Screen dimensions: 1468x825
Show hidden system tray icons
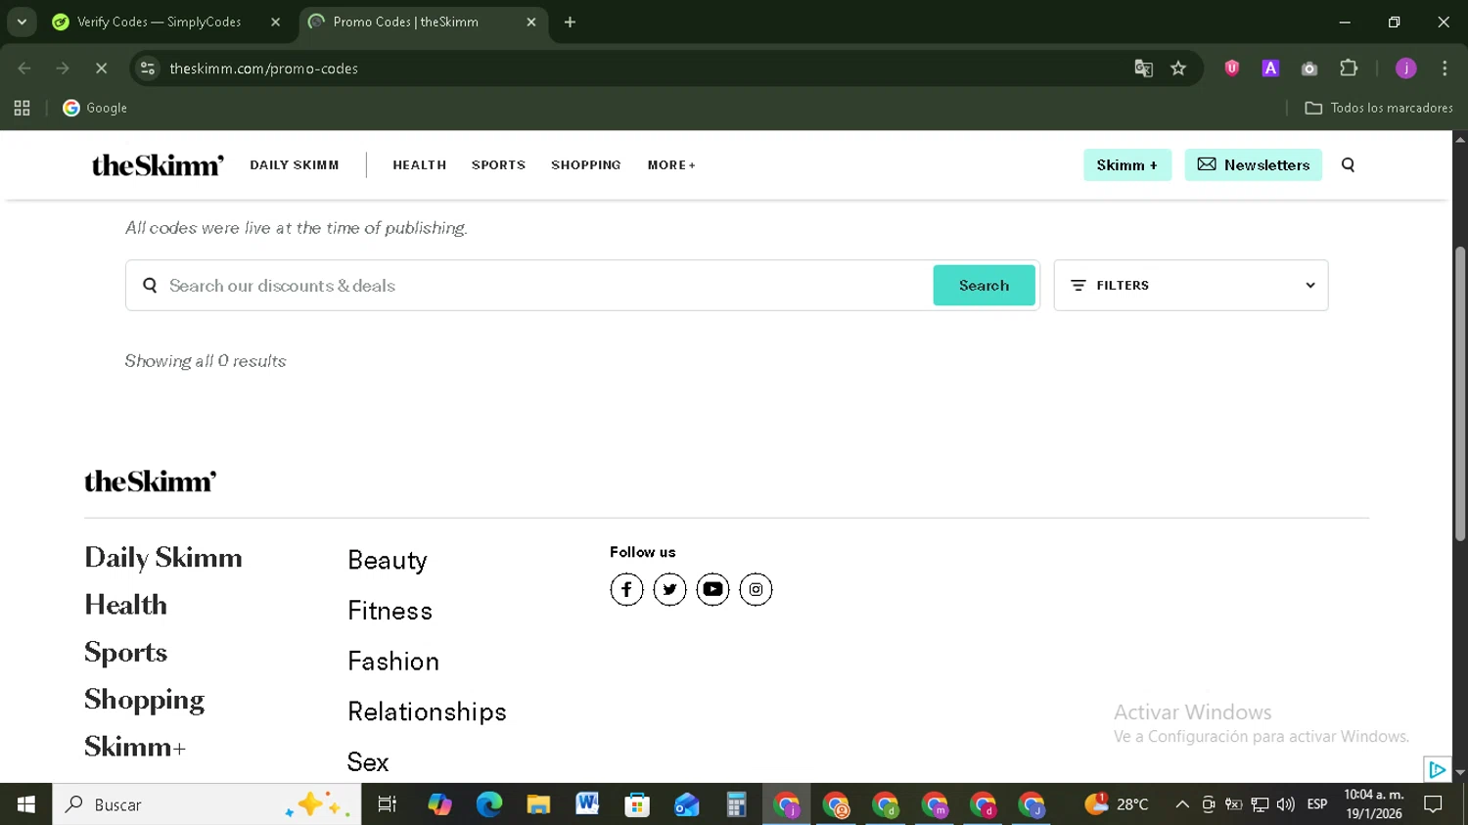point(1182,804)
